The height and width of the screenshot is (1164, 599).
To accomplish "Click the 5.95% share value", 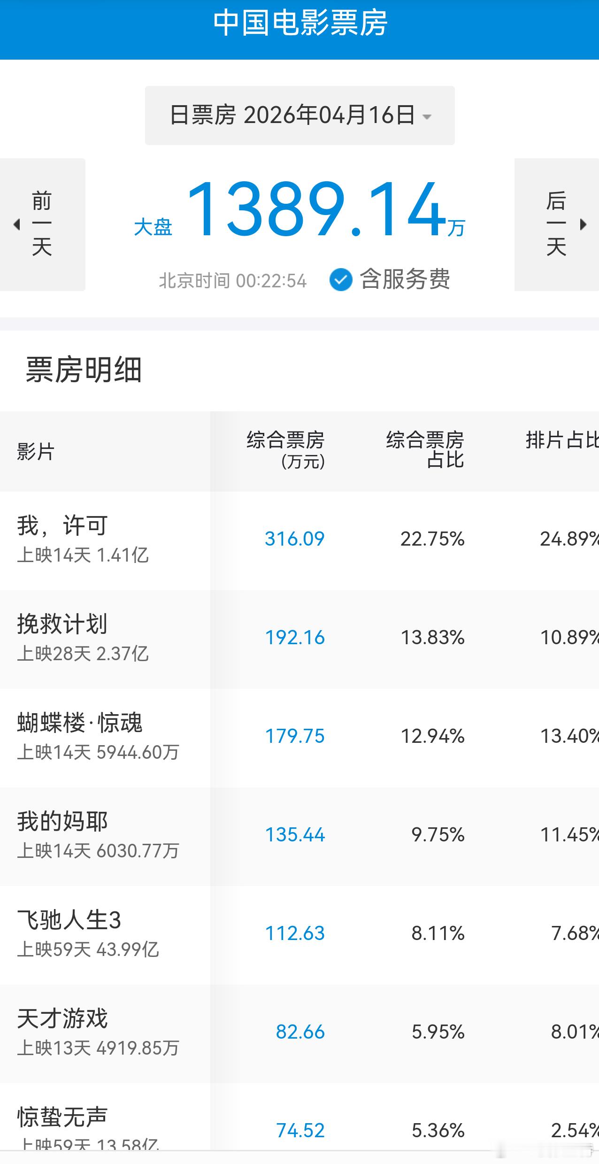I will (x=438, y=1032).
